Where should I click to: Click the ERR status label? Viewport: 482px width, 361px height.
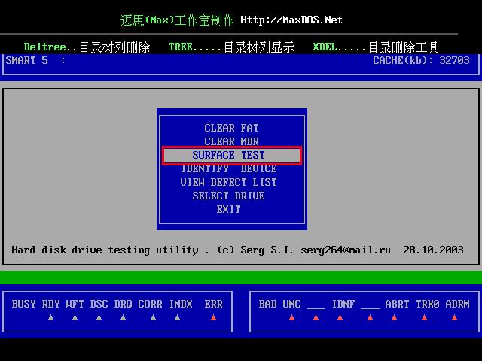213,304
